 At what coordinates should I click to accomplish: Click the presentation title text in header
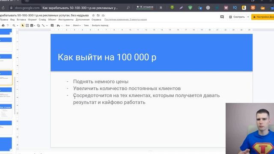coord(45,15)
